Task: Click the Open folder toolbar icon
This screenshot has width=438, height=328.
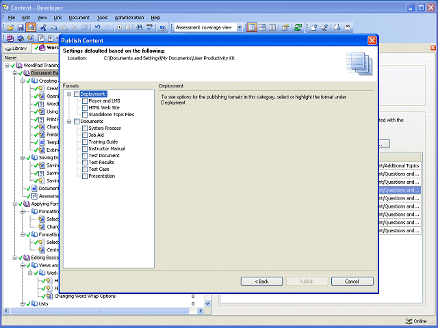Action: (x=10, y=27)
